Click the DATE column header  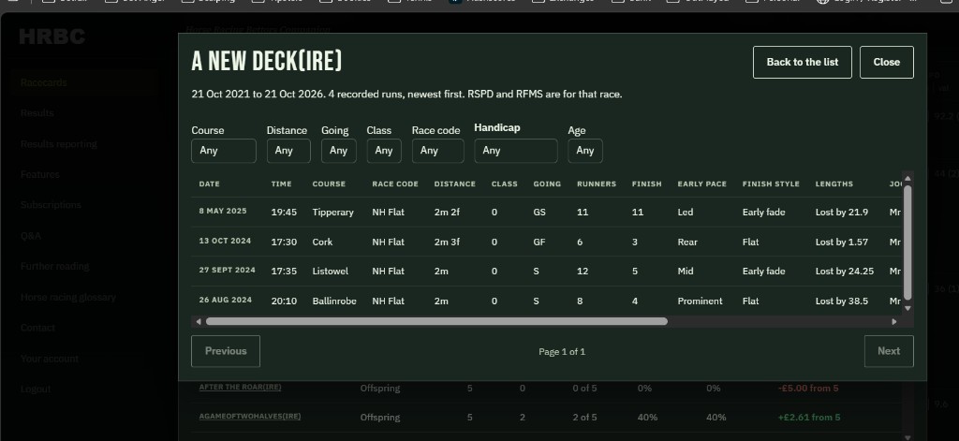coord(209,184)
